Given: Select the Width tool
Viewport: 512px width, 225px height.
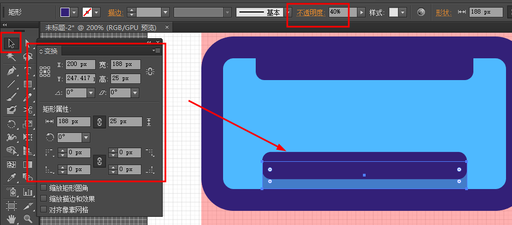Looking at the screenshot, I should click(x=11, y=137).
